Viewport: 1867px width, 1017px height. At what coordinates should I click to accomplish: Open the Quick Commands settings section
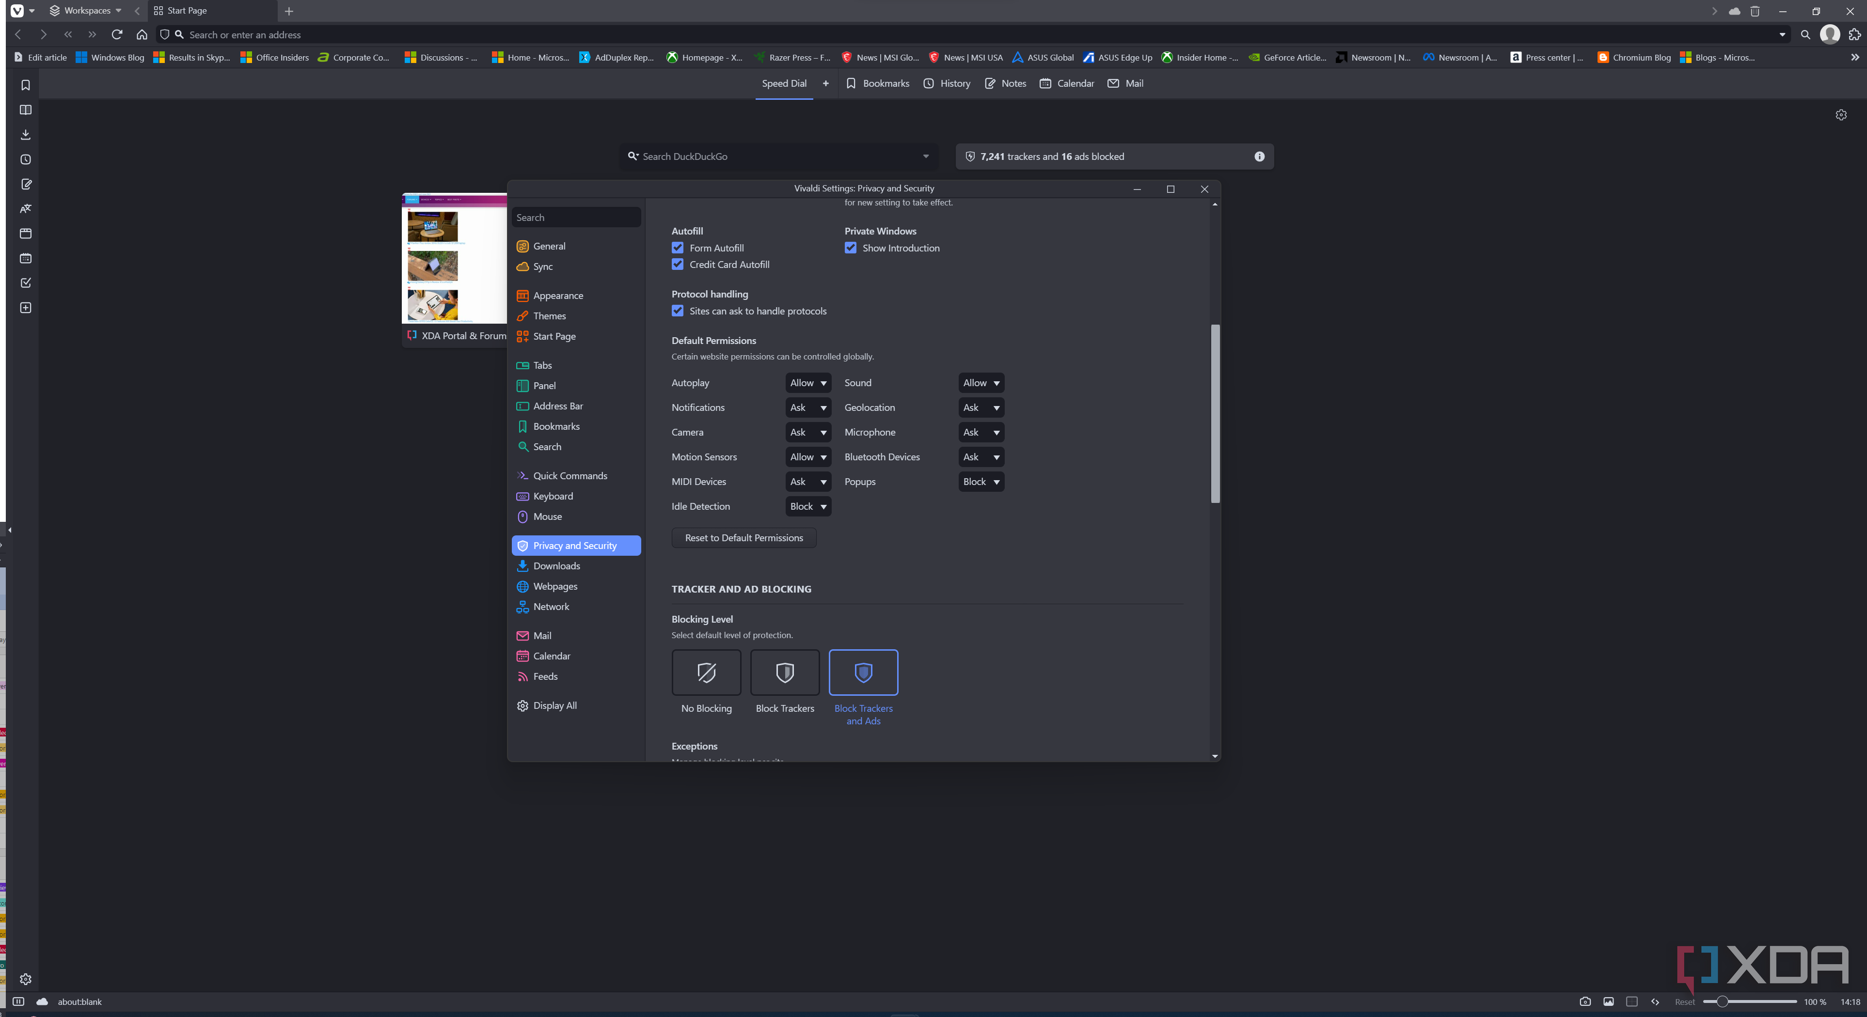576,476
